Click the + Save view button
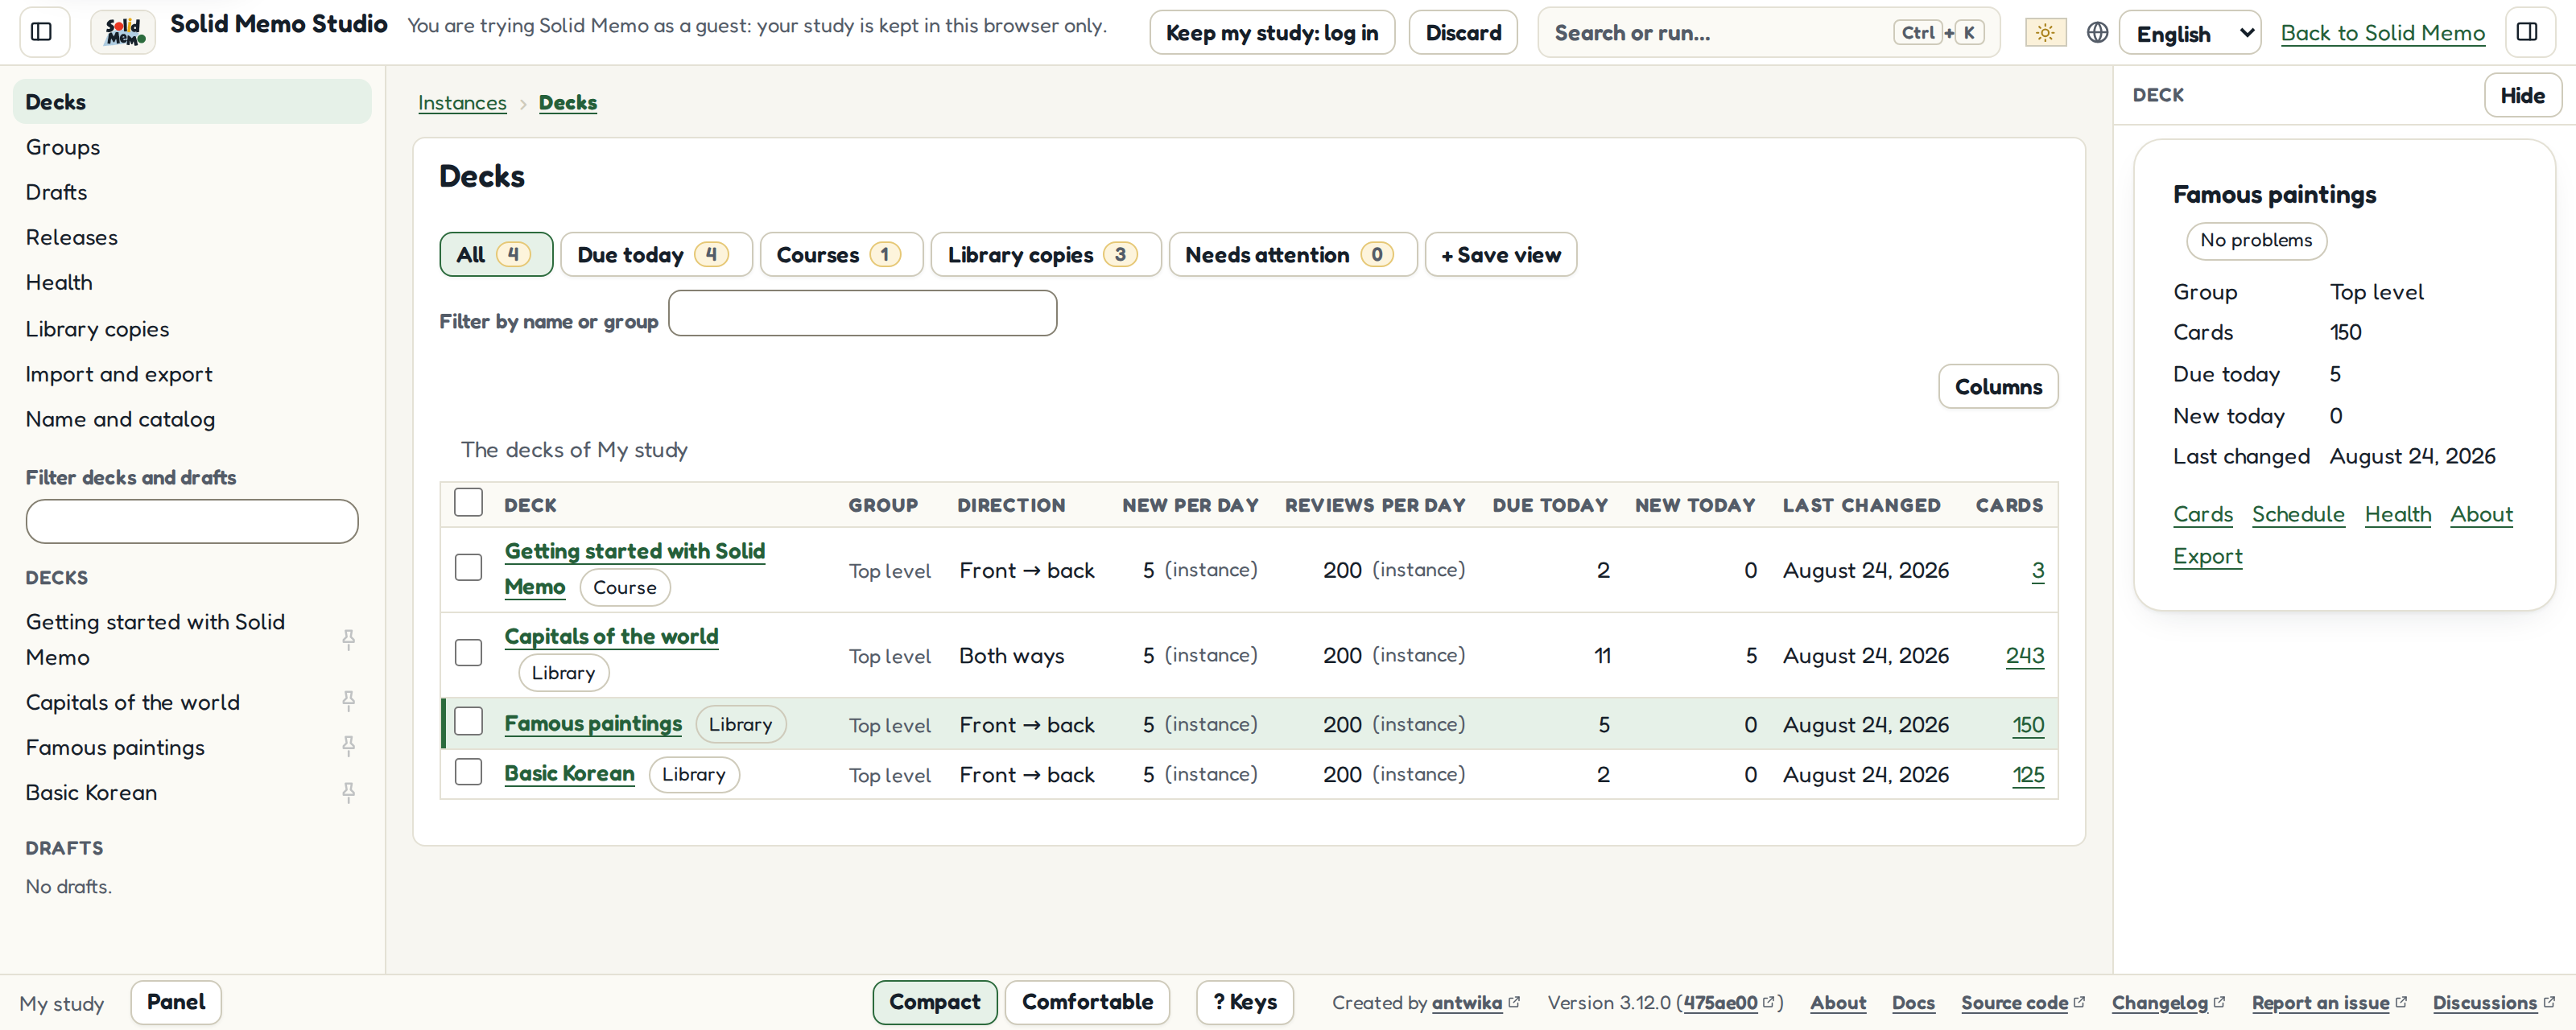The width and height of the screenshot is (2576, 1030). pyautogui.click(x=1500, y=254)
